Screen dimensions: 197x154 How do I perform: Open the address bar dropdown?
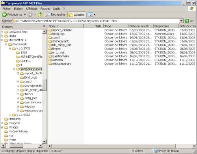coord(181,21)
